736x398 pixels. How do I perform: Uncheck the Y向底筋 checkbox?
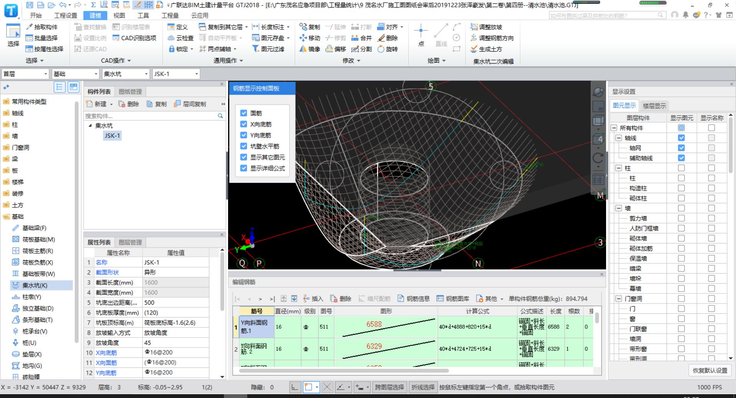(243, 135)
